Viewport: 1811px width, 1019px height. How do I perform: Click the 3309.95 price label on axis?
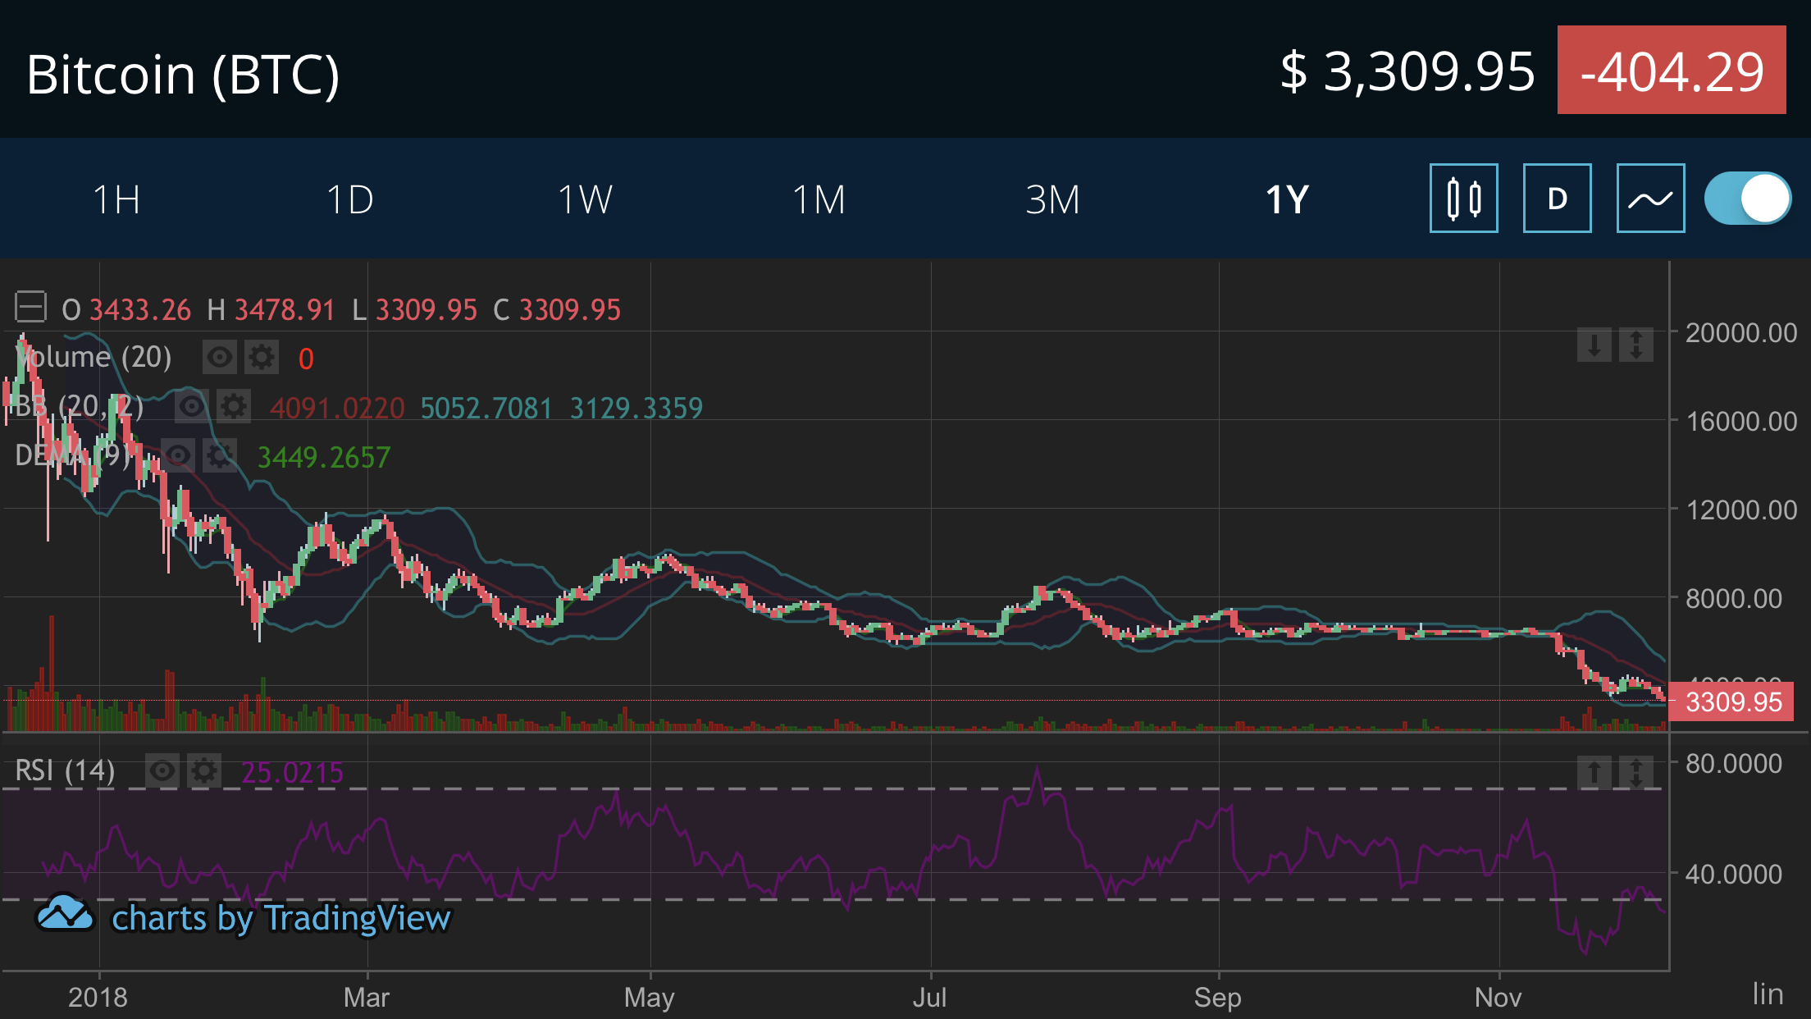[1732, 702]
